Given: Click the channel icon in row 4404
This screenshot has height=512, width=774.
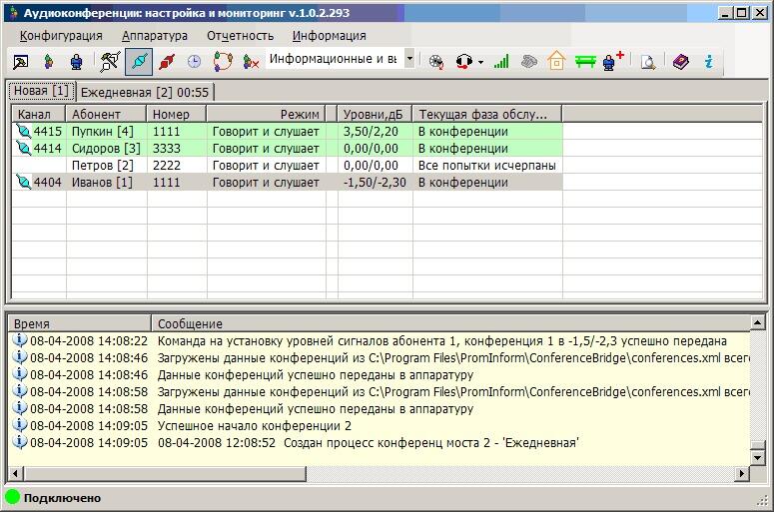Looking at the screenshot, I should coord(23,182).
